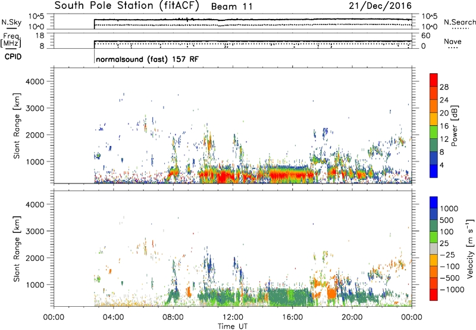Click the velocity panel 'Slant Range [km]' label
476x330 pixels.
pos(17,249)
